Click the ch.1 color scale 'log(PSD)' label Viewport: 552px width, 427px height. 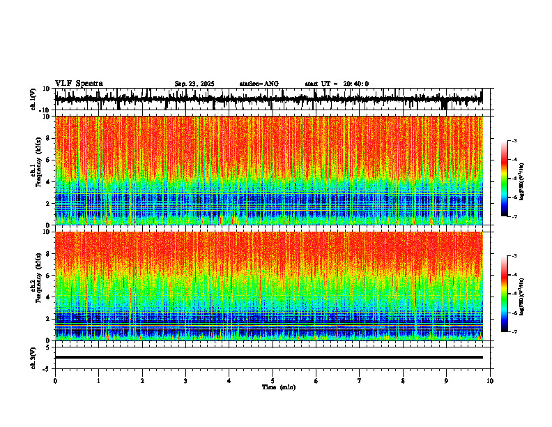(522, 182)
